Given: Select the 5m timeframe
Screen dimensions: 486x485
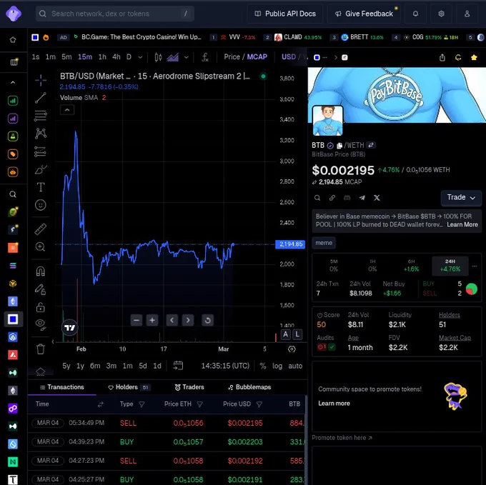Looking at the screenshot, I should click(66, 57).
